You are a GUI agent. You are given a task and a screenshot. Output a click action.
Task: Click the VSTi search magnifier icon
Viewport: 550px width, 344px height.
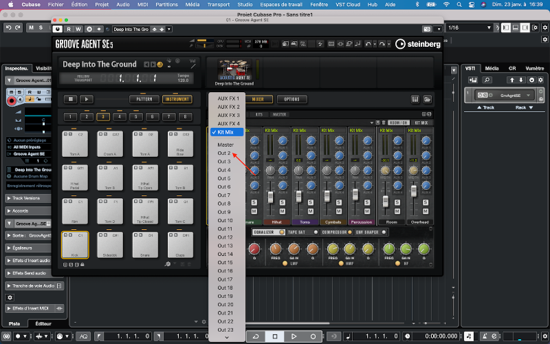click(487, 80)
